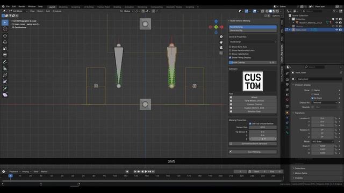Open the Octahedral display type dropdown
The height and width of the screenshot is (193, 344).
(253, 42)
